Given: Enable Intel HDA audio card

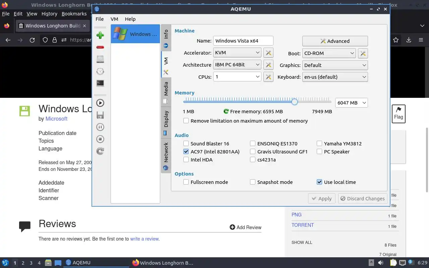Looking at the screenshot, I should pos(186,159).
